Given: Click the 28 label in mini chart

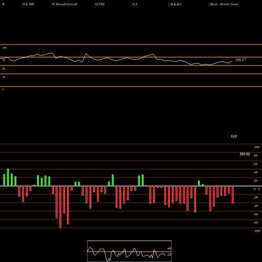Looking at the screenshot, I should (x=169, y=255).
